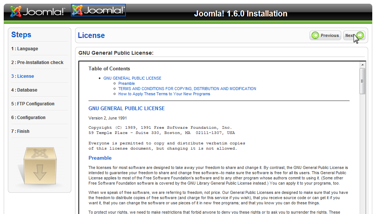The image size is (376, 214).
Task: Go back with the Previous button
Action: tap(325, 35)
